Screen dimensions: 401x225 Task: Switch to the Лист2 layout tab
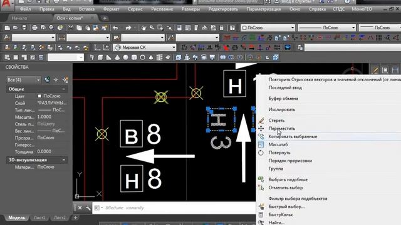pos(60,218)
